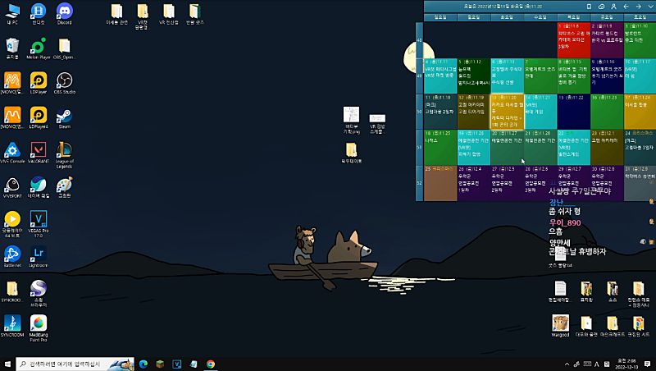Go to previous month in calendar widget
The image size is (656, 371).
pyautogui.click(x=626, y=7)
